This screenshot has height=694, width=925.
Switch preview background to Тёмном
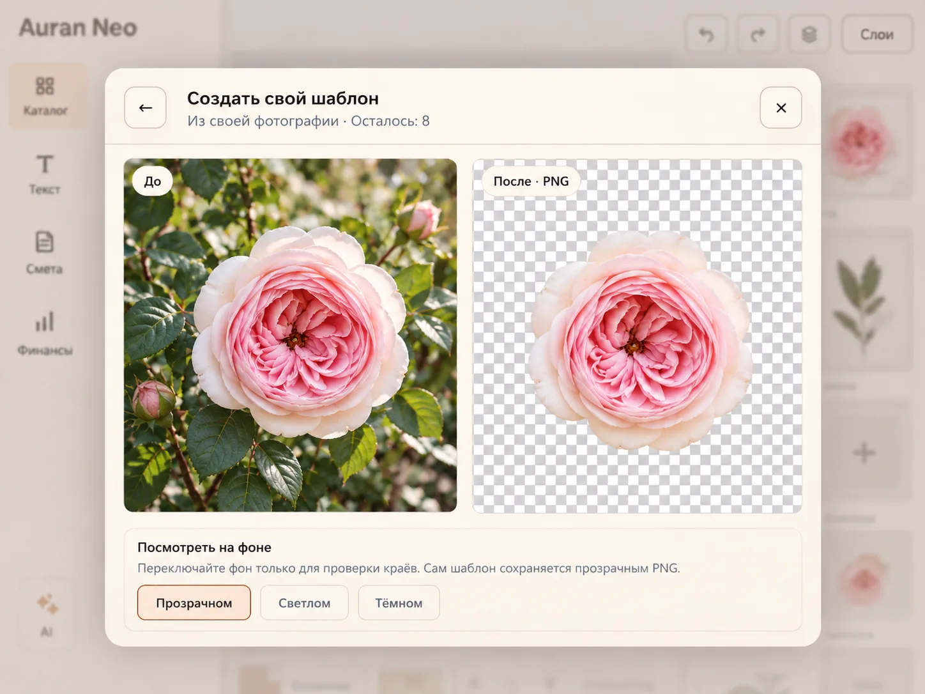(399, 603)
